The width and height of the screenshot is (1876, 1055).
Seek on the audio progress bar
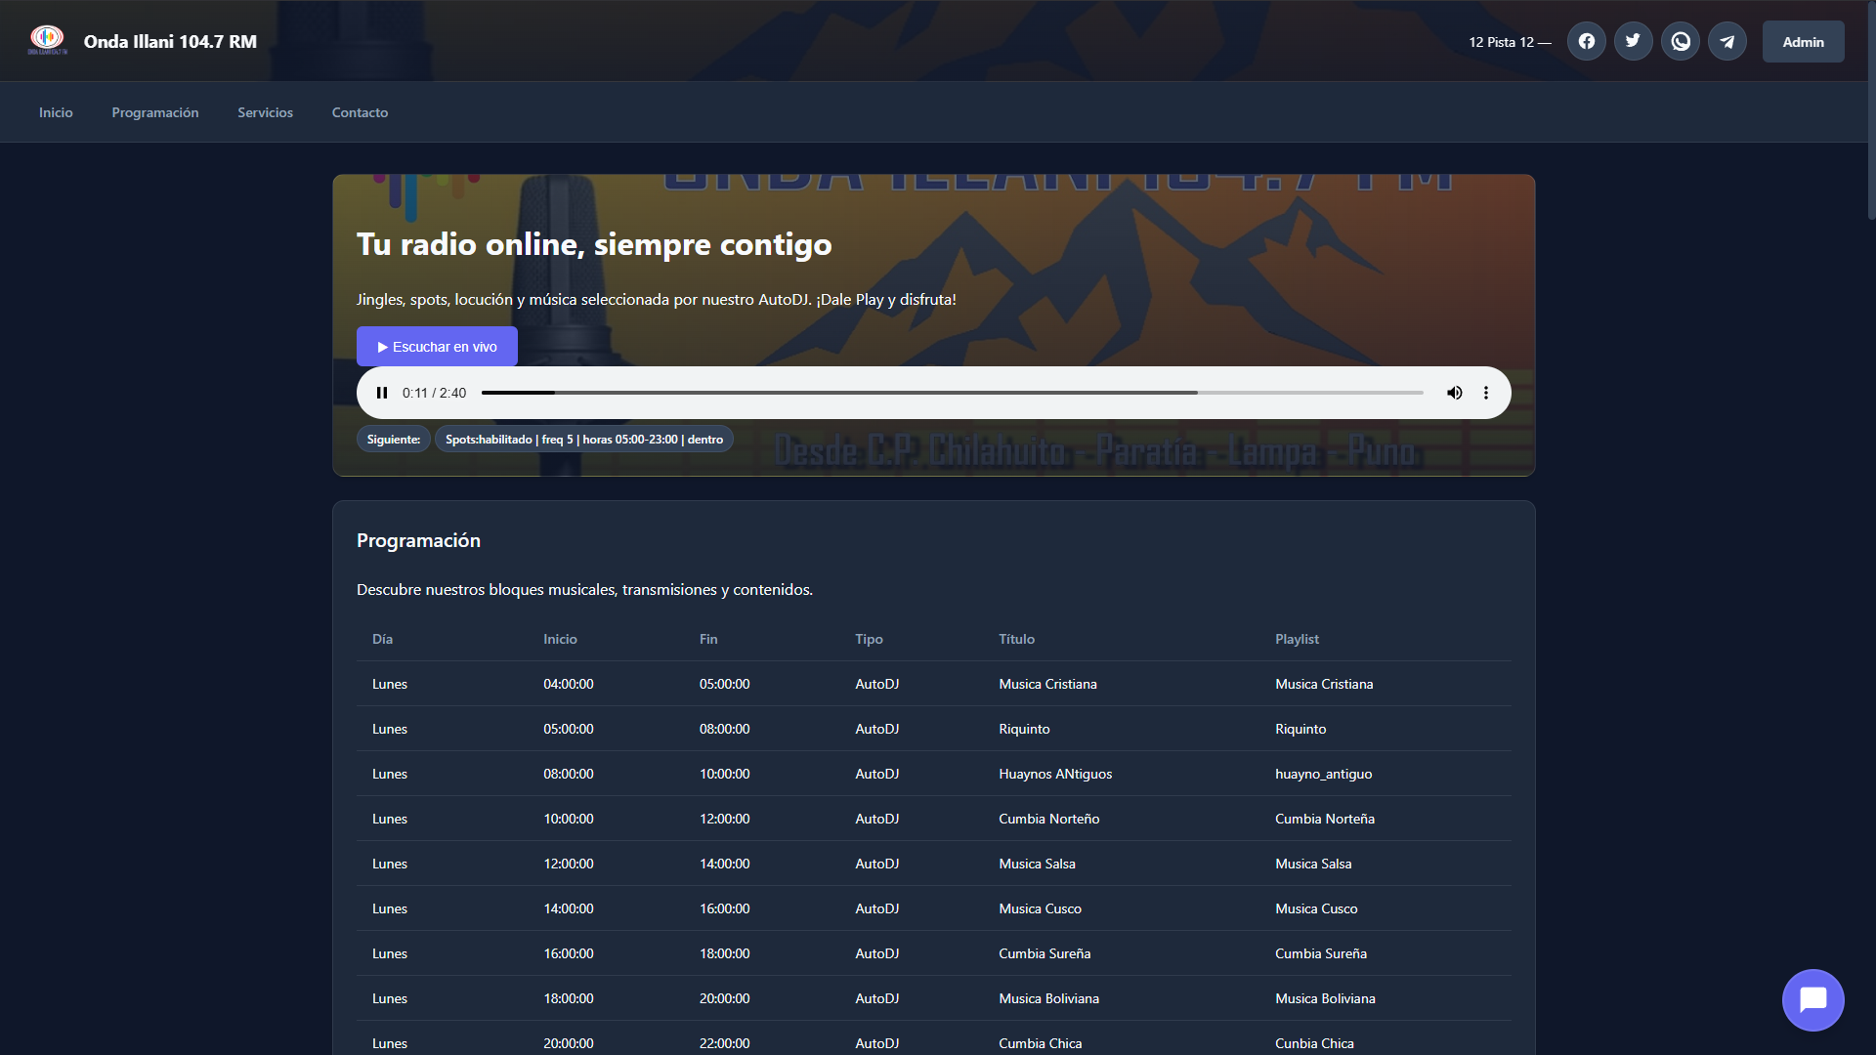[952, 393]
